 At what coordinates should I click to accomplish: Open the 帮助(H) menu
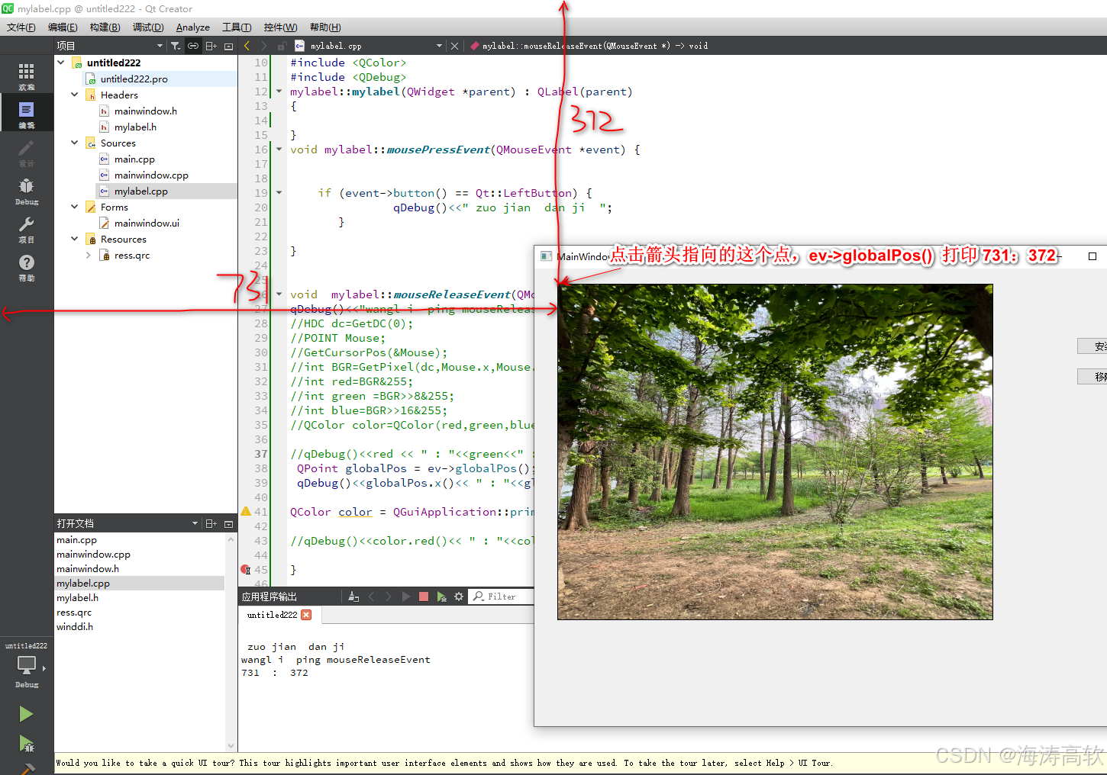325,27
